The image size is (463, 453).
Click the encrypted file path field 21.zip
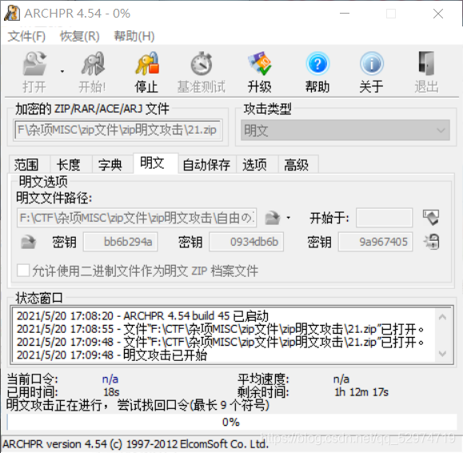coord(118,130)
